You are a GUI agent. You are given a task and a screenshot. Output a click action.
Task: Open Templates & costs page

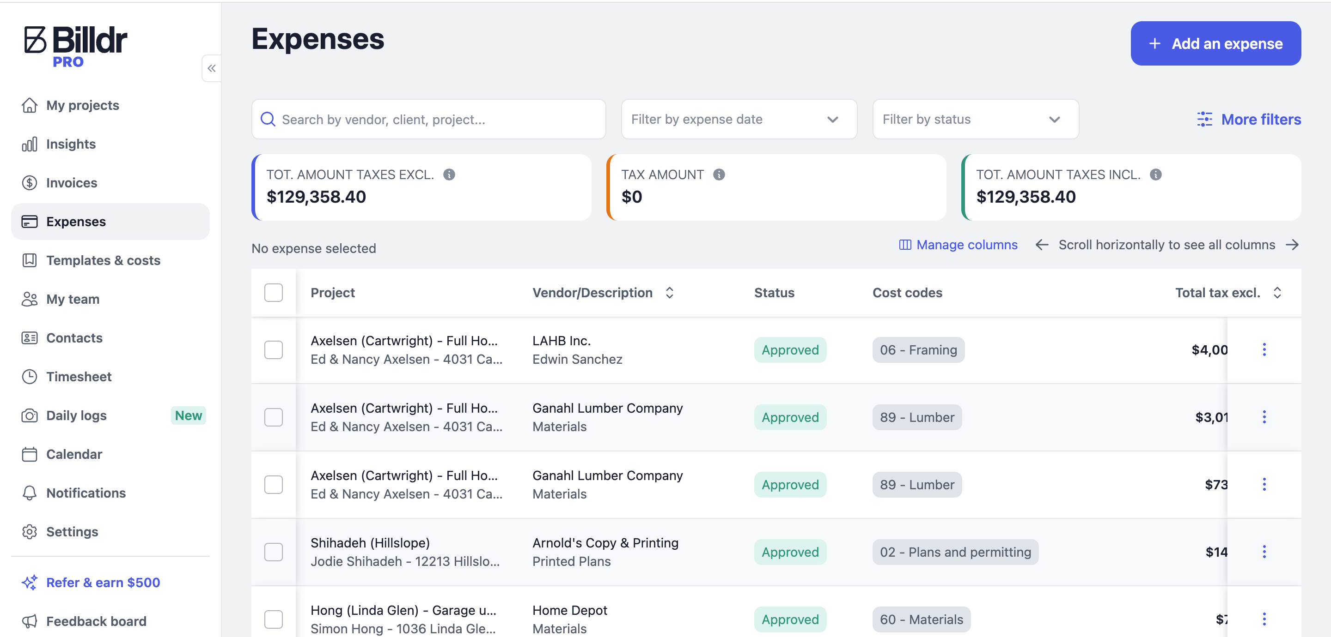click(104, 260)
